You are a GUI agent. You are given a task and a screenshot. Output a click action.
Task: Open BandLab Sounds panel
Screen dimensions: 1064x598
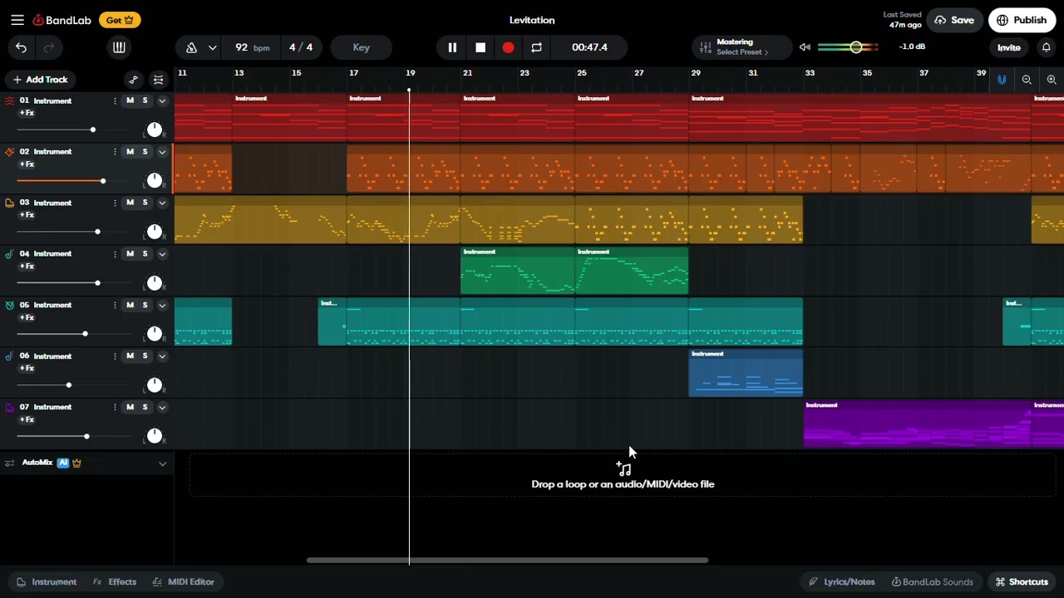click(932, 581)
